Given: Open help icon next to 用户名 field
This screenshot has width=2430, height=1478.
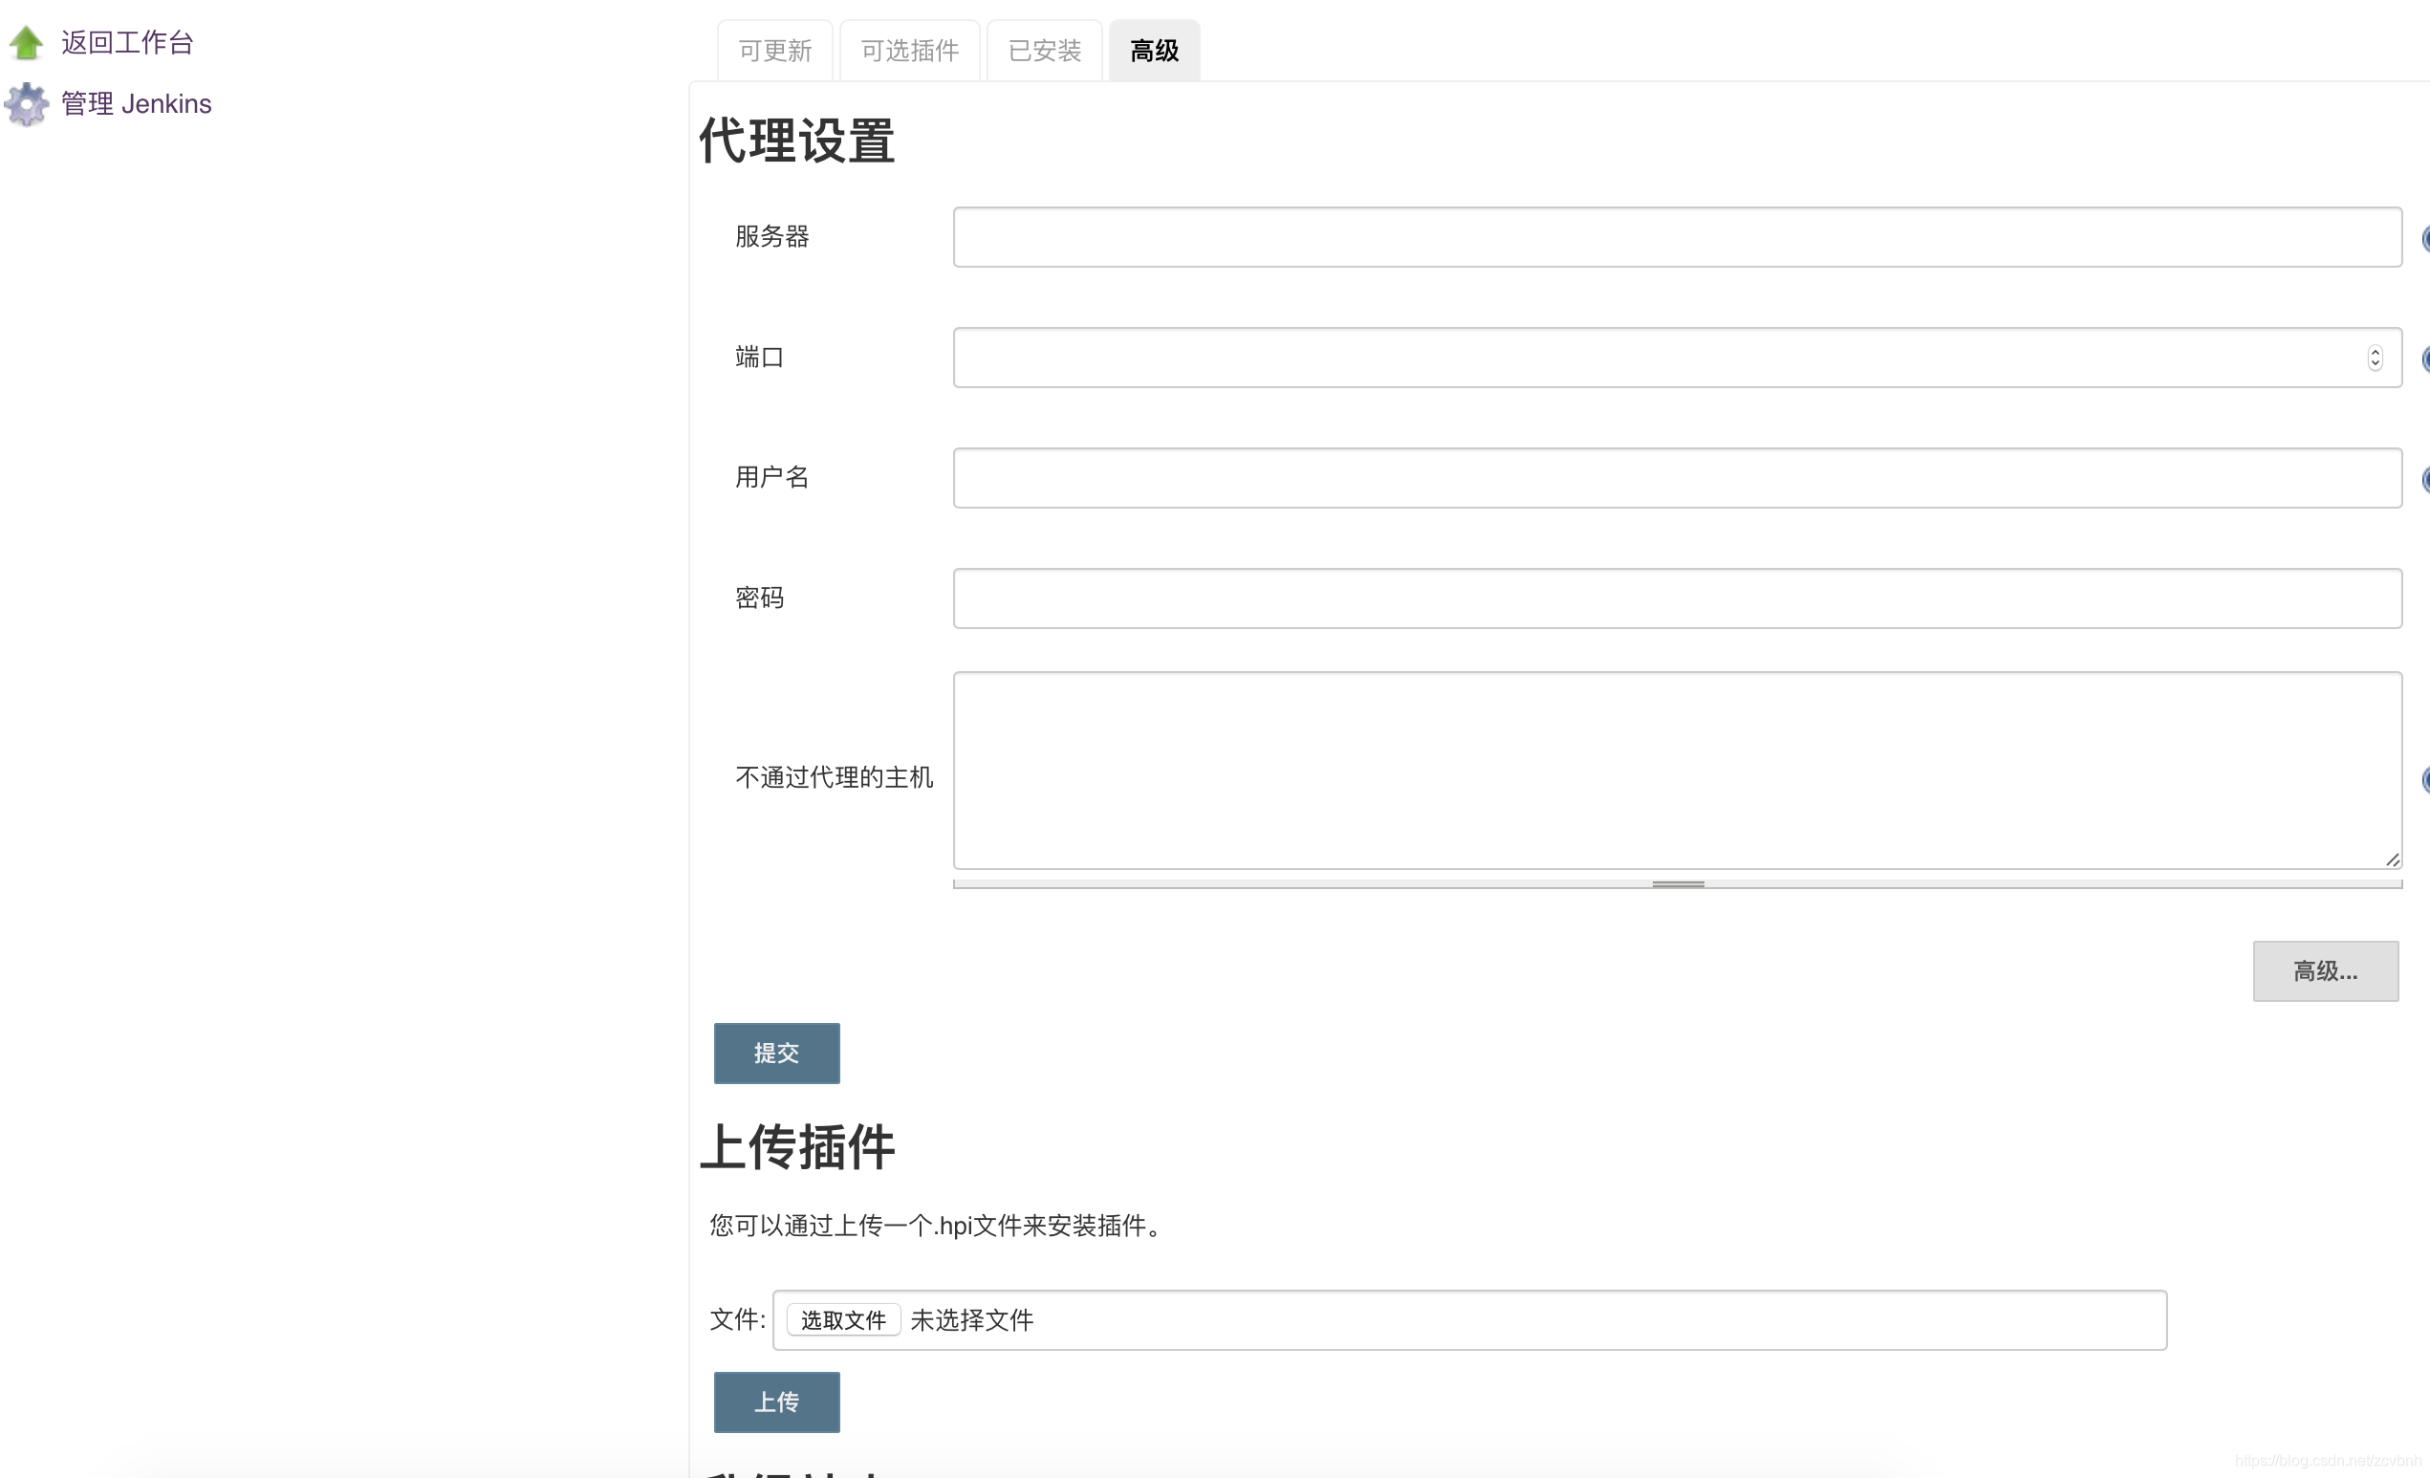Looking at the screenshot, I should tap(2423, 480).
